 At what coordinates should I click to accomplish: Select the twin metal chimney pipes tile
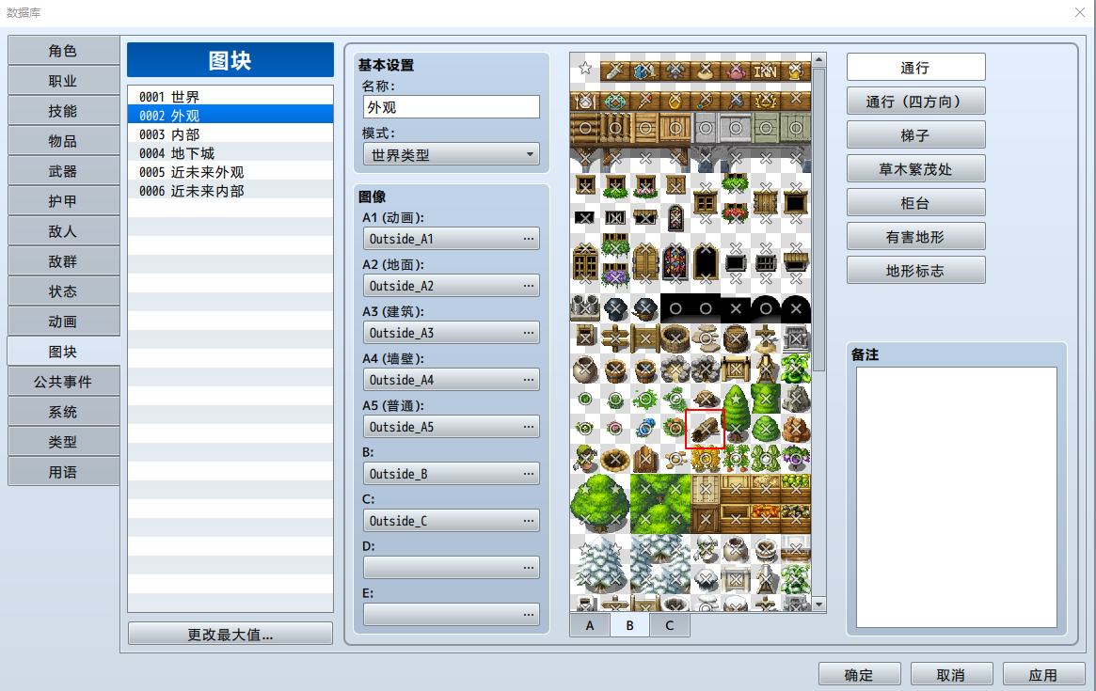tap(586, 309)
